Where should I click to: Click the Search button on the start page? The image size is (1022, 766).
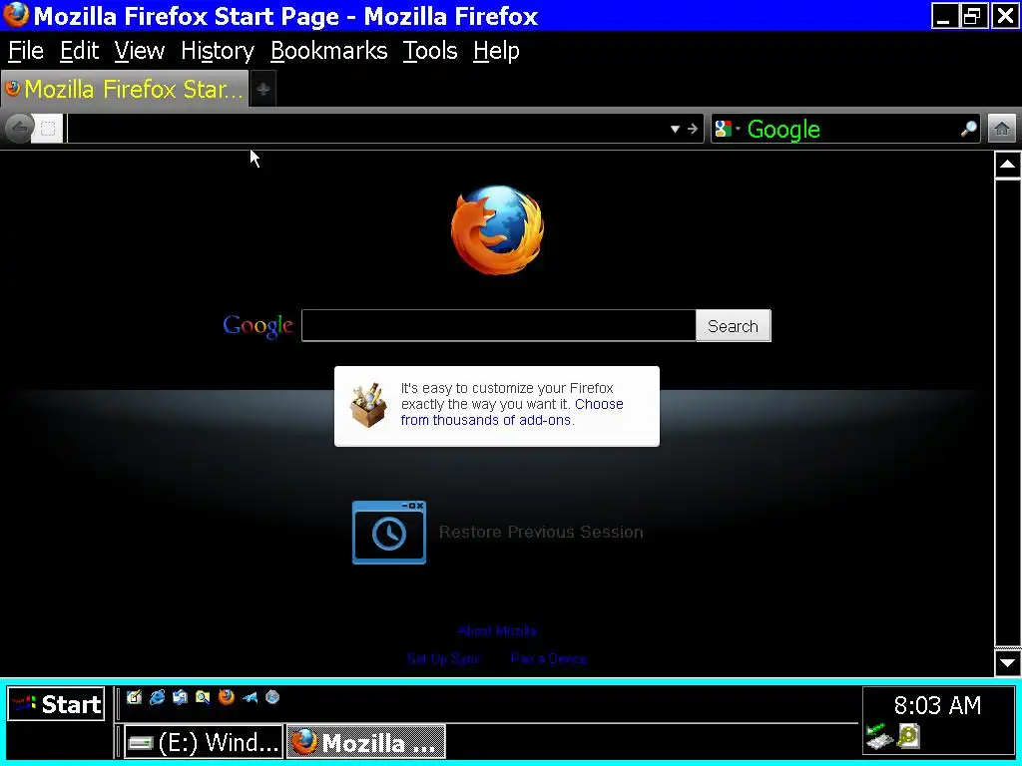pyautogui.click(x=734, y=326)
